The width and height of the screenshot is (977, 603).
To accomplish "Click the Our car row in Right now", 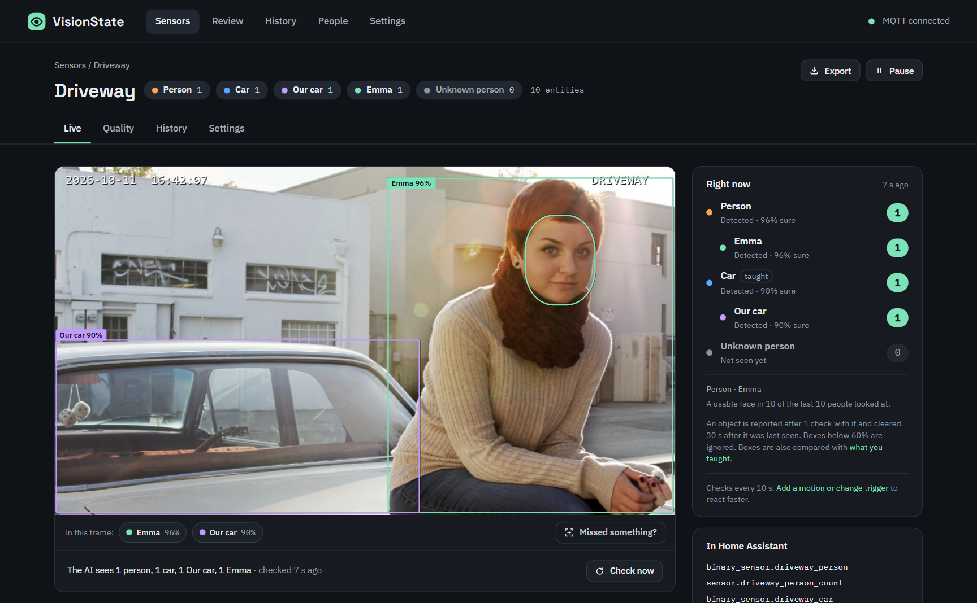I will coord(814,318).
